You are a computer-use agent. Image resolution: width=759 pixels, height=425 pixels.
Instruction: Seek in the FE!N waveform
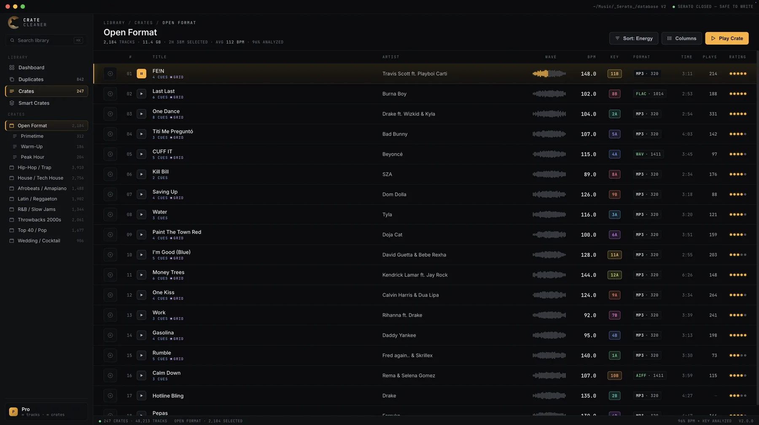(549, 74)
